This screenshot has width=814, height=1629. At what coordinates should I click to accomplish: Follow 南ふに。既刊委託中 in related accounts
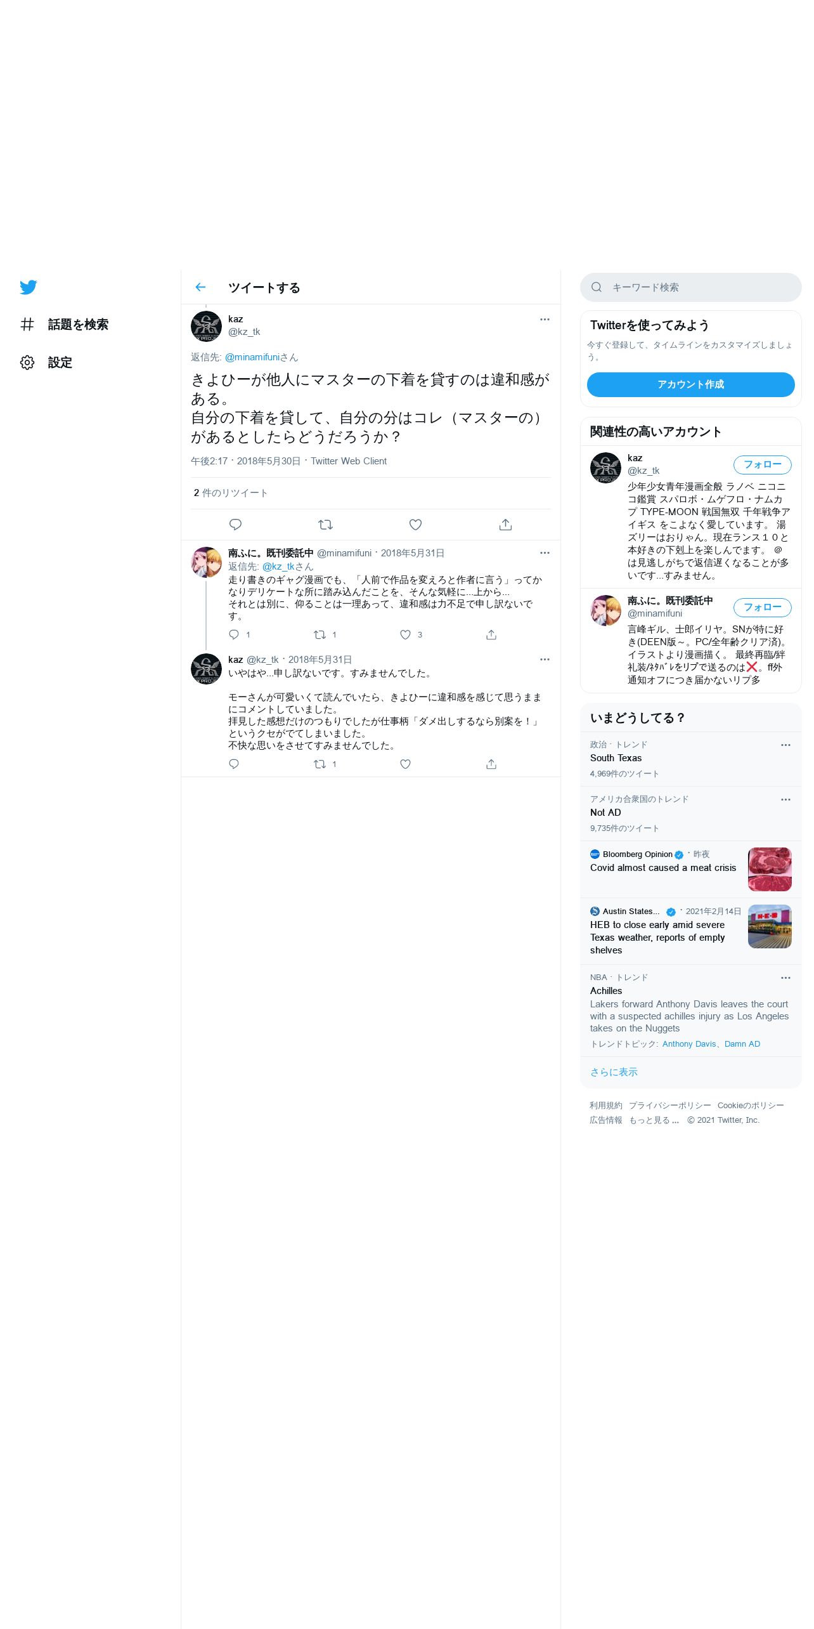click(x=762, y=607)
